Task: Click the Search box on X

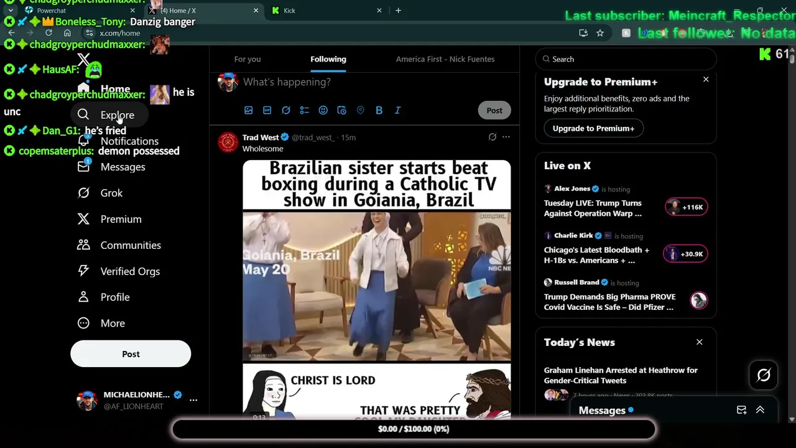Action: tap(626, 59)
